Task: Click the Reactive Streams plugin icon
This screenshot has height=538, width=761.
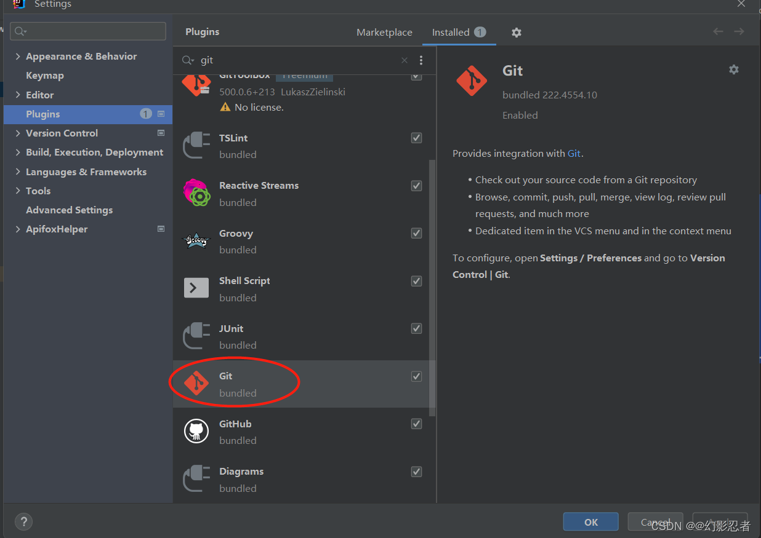Action: pyautogui.click(x=196, y=194)
